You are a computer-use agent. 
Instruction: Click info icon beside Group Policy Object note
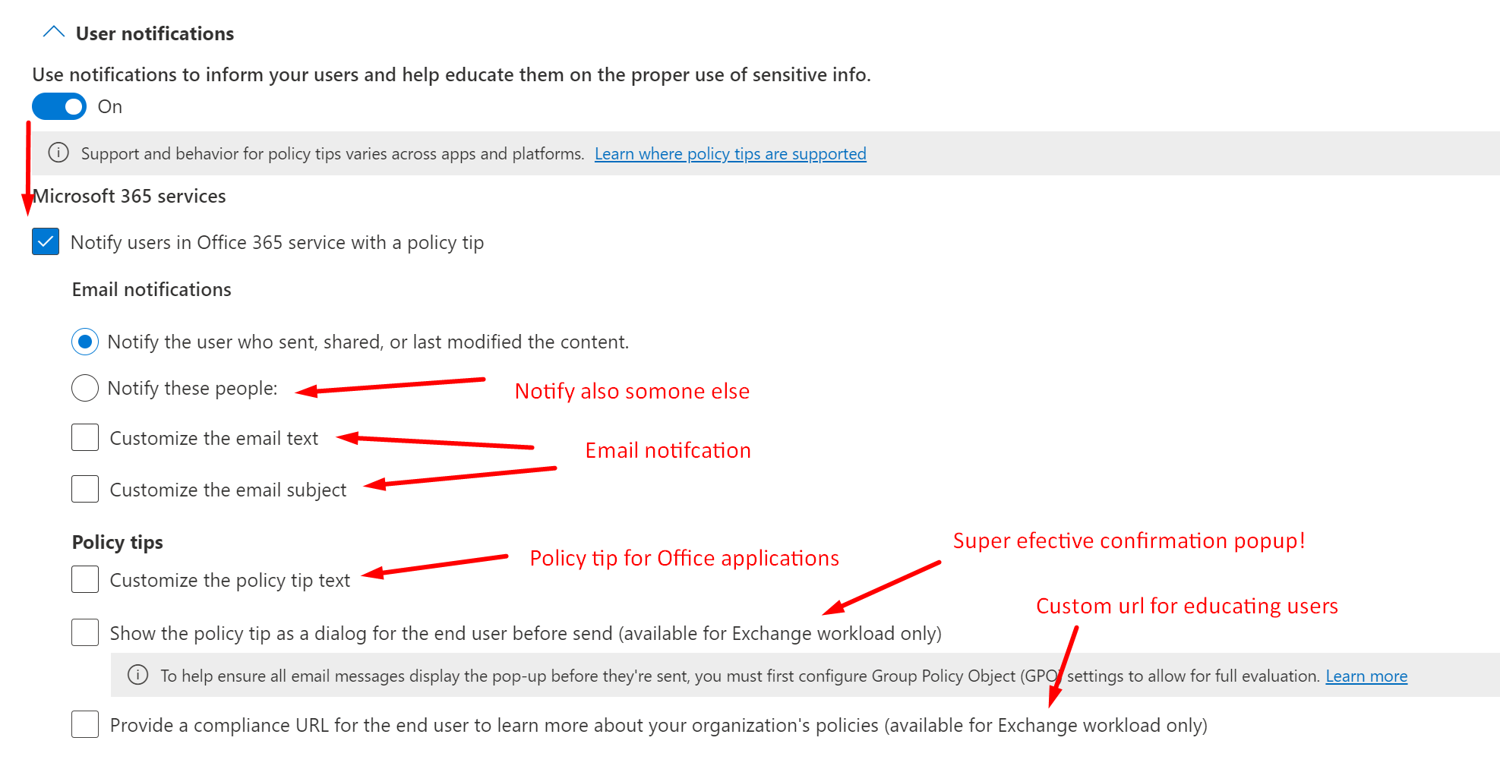137,676
